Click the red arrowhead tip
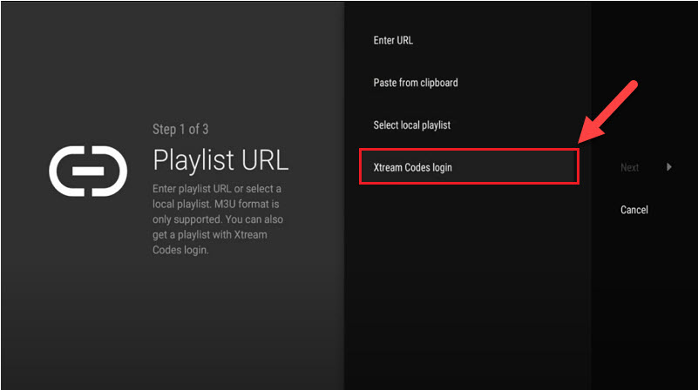This screenshot has width=698, height=390. click(x=582, y=144)
